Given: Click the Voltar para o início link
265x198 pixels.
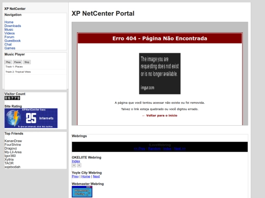Looking at the screenshot, I should [160, 115].
